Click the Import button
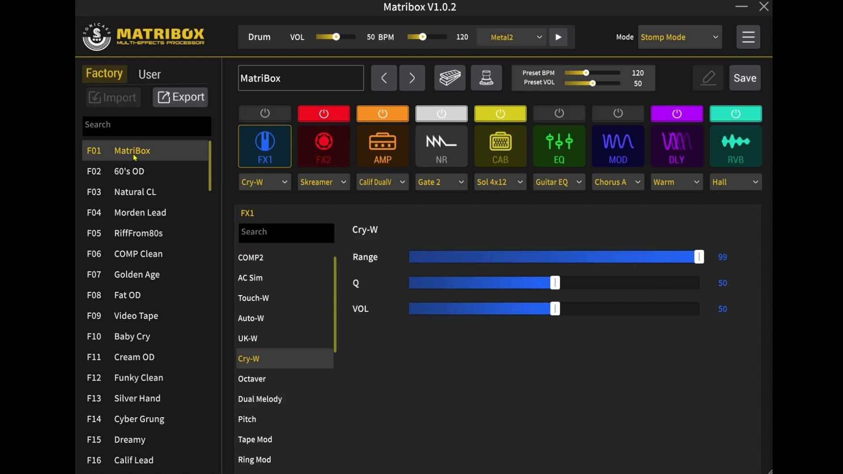This screenshot has height=474, width=843. pyautogui.click(x=113, y=97)
